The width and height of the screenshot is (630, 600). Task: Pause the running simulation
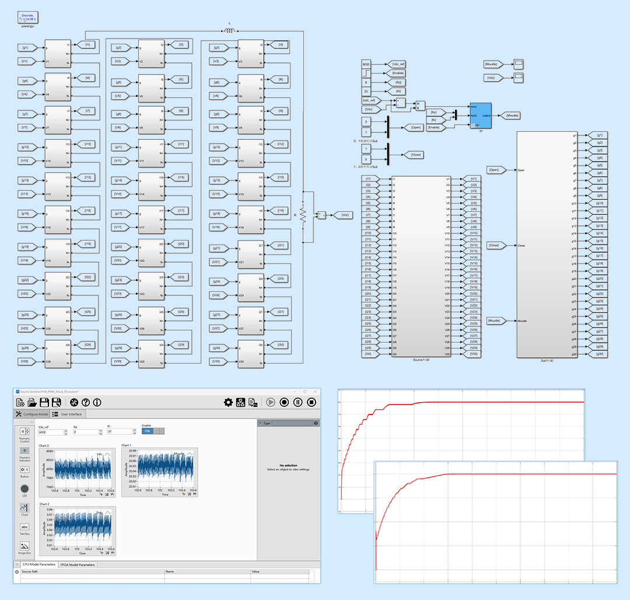tap(298, 402)
